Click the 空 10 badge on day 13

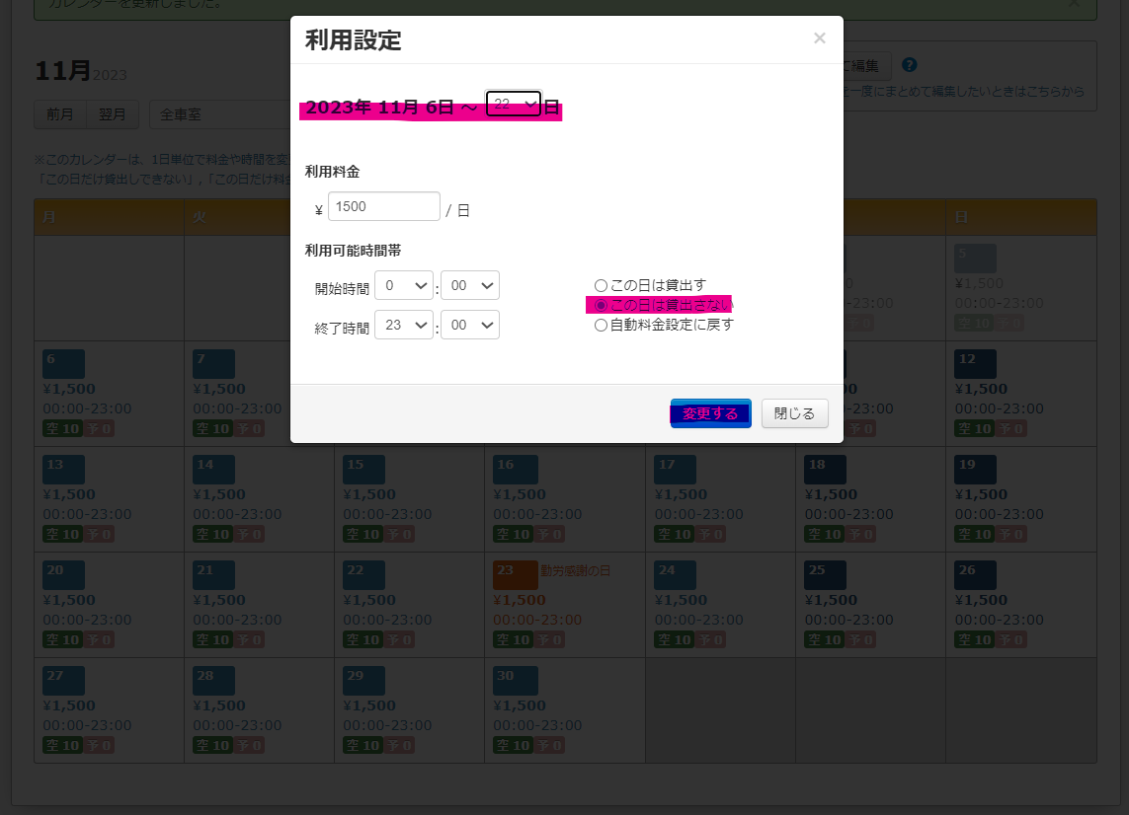[x=62, y=535]
